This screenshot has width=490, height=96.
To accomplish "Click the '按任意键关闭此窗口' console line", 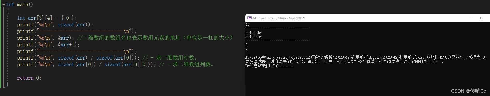I will (269, 66).
